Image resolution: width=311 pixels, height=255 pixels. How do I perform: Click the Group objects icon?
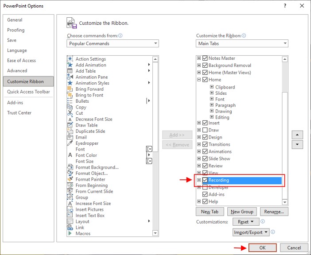click(x=70, y=197)
